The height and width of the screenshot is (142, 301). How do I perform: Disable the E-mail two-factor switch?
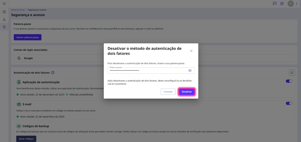[x=289, y=103]
